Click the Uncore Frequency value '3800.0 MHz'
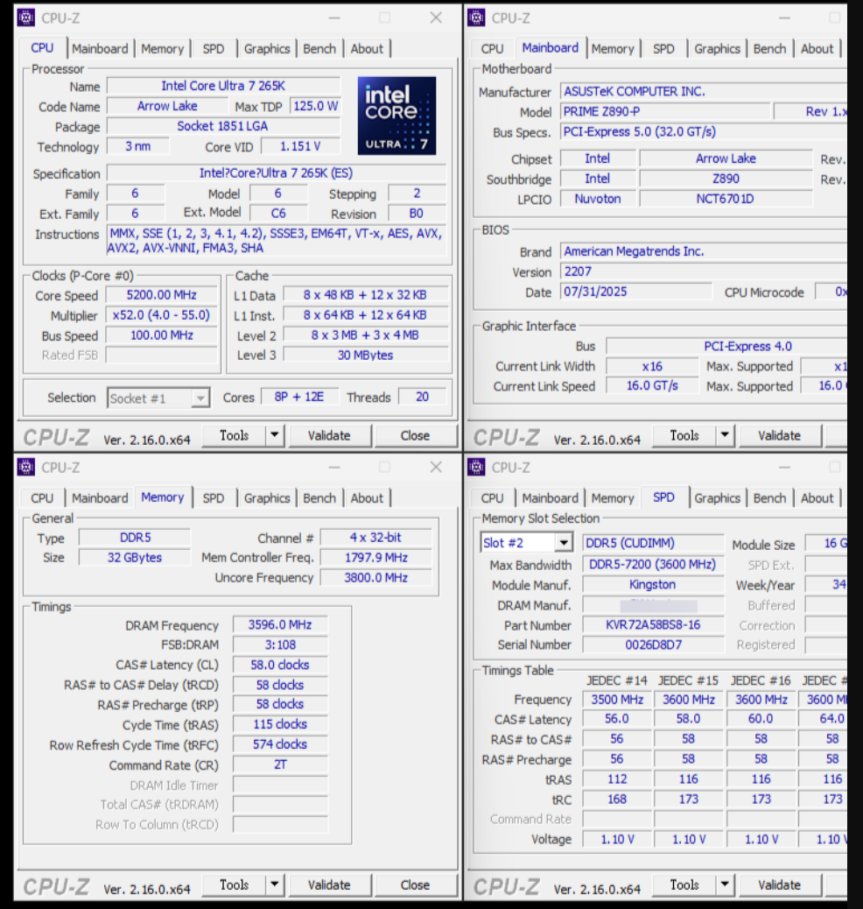The width and height of the screenshot is (863, 909). point(375,578)
